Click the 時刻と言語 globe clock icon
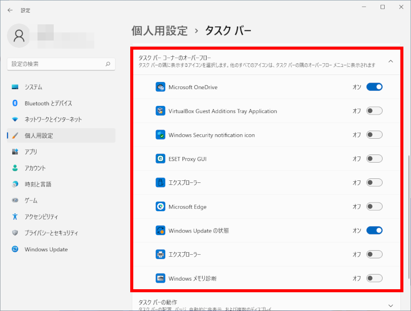 click(15, 184)
